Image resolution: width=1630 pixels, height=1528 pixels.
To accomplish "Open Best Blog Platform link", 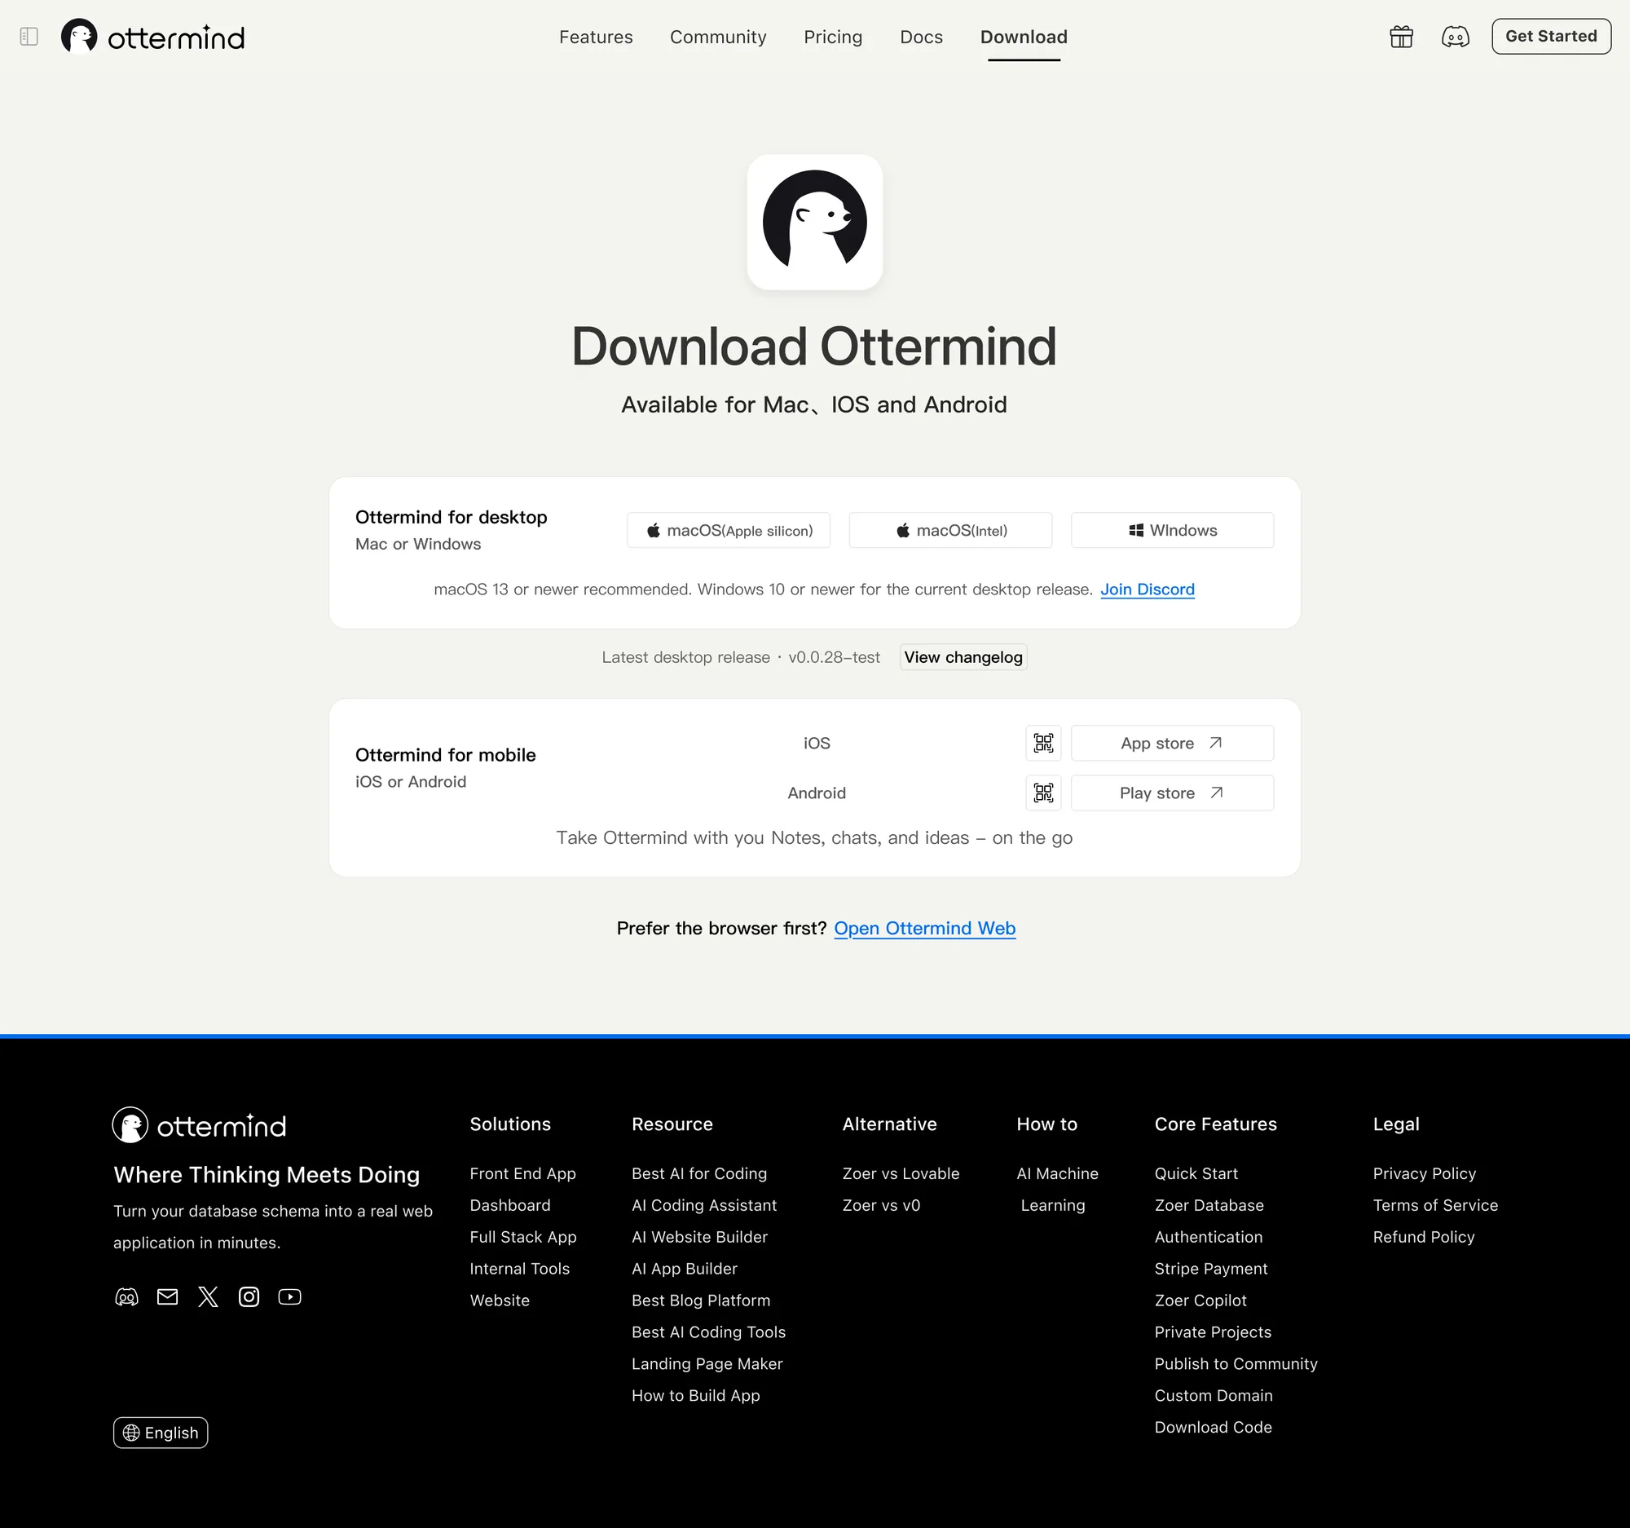I will (701, 1301).
